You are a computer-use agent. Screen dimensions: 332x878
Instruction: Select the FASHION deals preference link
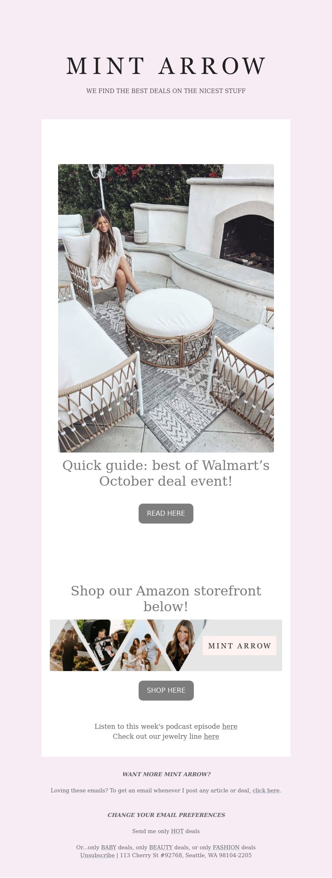[x=226, y=847]
